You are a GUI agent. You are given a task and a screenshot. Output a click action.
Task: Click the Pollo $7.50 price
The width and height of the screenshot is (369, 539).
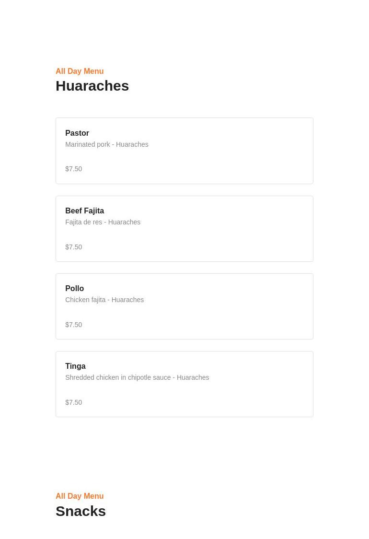(74, 325)
